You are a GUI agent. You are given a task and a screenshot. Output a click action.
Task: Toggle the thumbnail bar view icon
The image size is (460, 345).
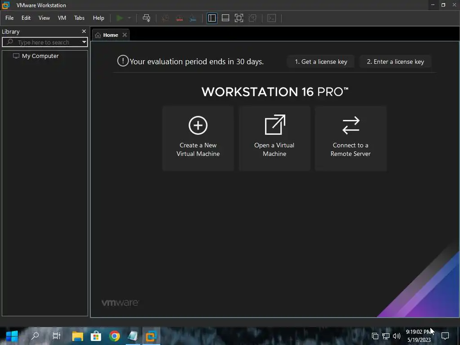tap(226, 18)
